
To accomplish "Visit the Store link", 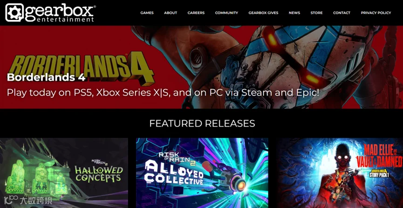I will tap(316, 13).
